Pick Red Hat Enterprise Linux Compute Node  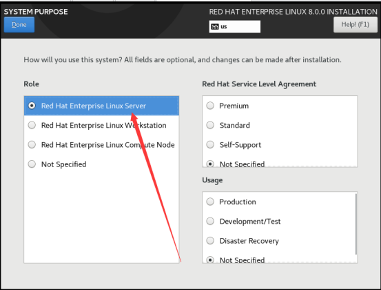pyautogui.click(x=101, y=144)
